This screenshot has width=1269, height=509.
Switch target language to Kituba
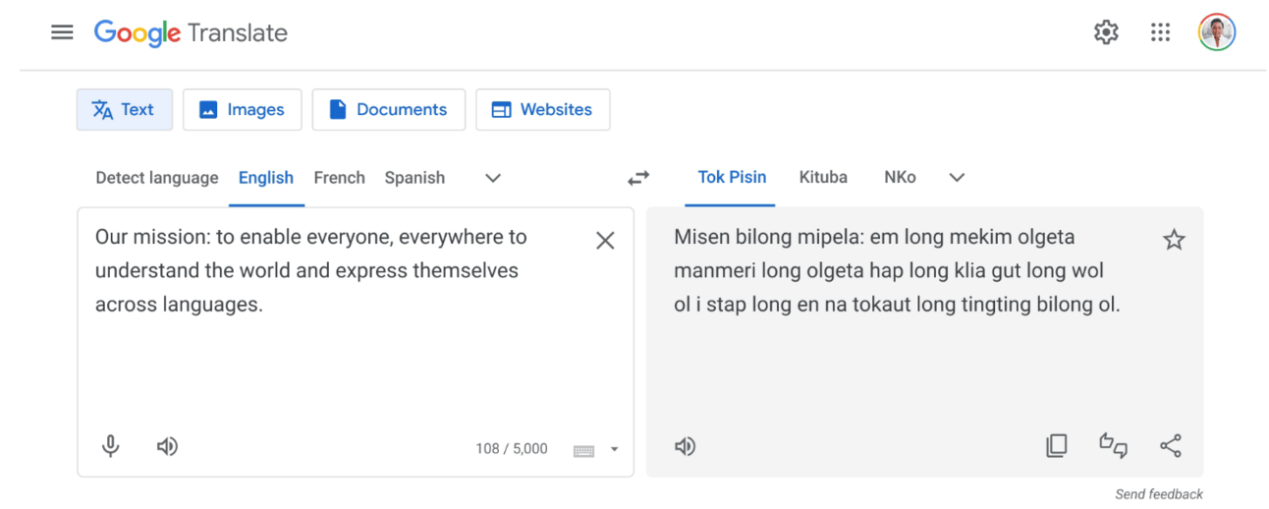pyautogui.click(x=823, y=178)
